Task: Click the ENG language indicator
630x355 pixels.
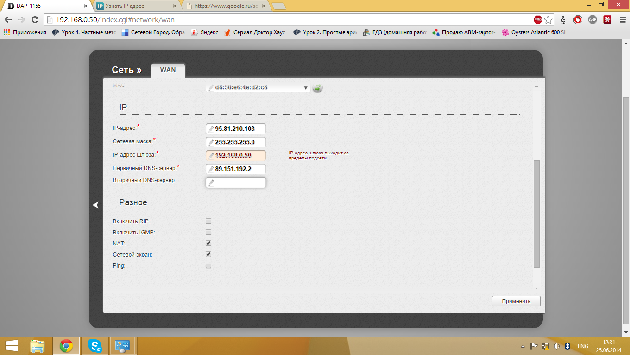Action: [583, 346]
